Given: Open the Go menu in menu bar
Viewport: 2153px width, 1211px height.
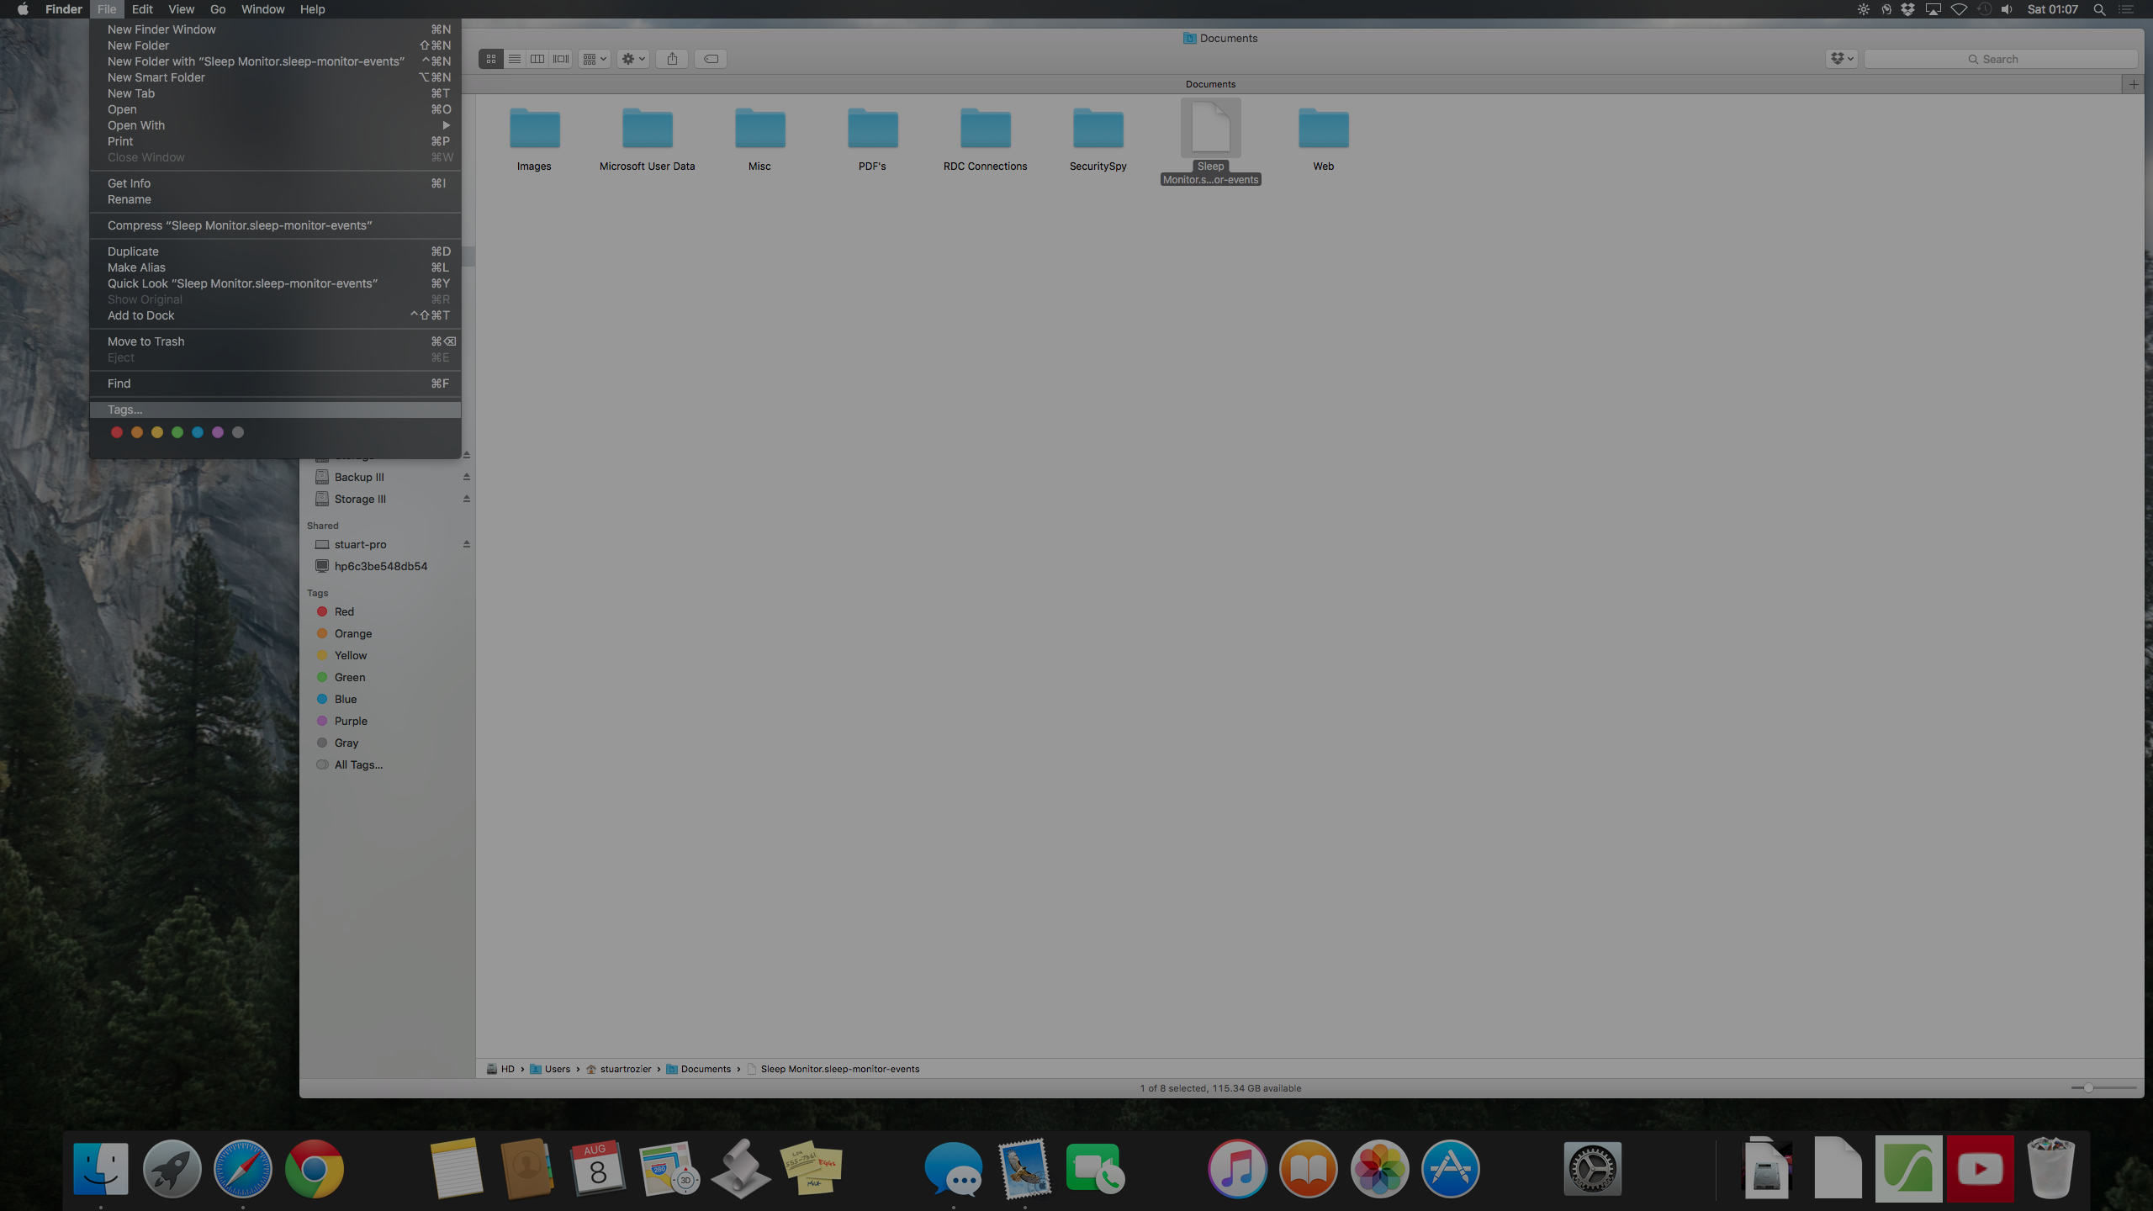Looking at the screenshot, I should click(218, 9).
